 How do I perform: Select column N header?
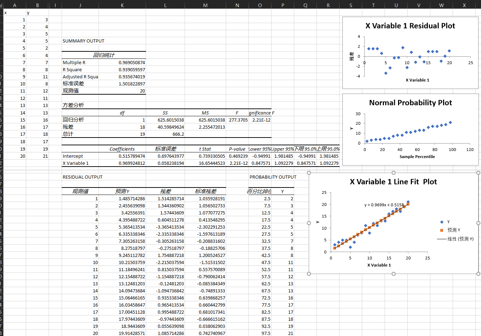[x=237, y=5]
